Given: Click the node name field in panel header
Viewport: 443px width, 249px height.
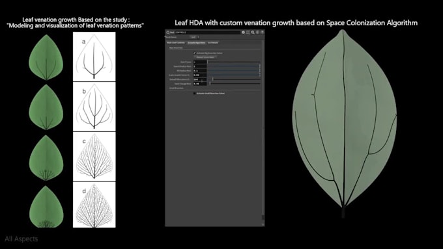Looking at the screenshot, I should (x=207, y=33).
